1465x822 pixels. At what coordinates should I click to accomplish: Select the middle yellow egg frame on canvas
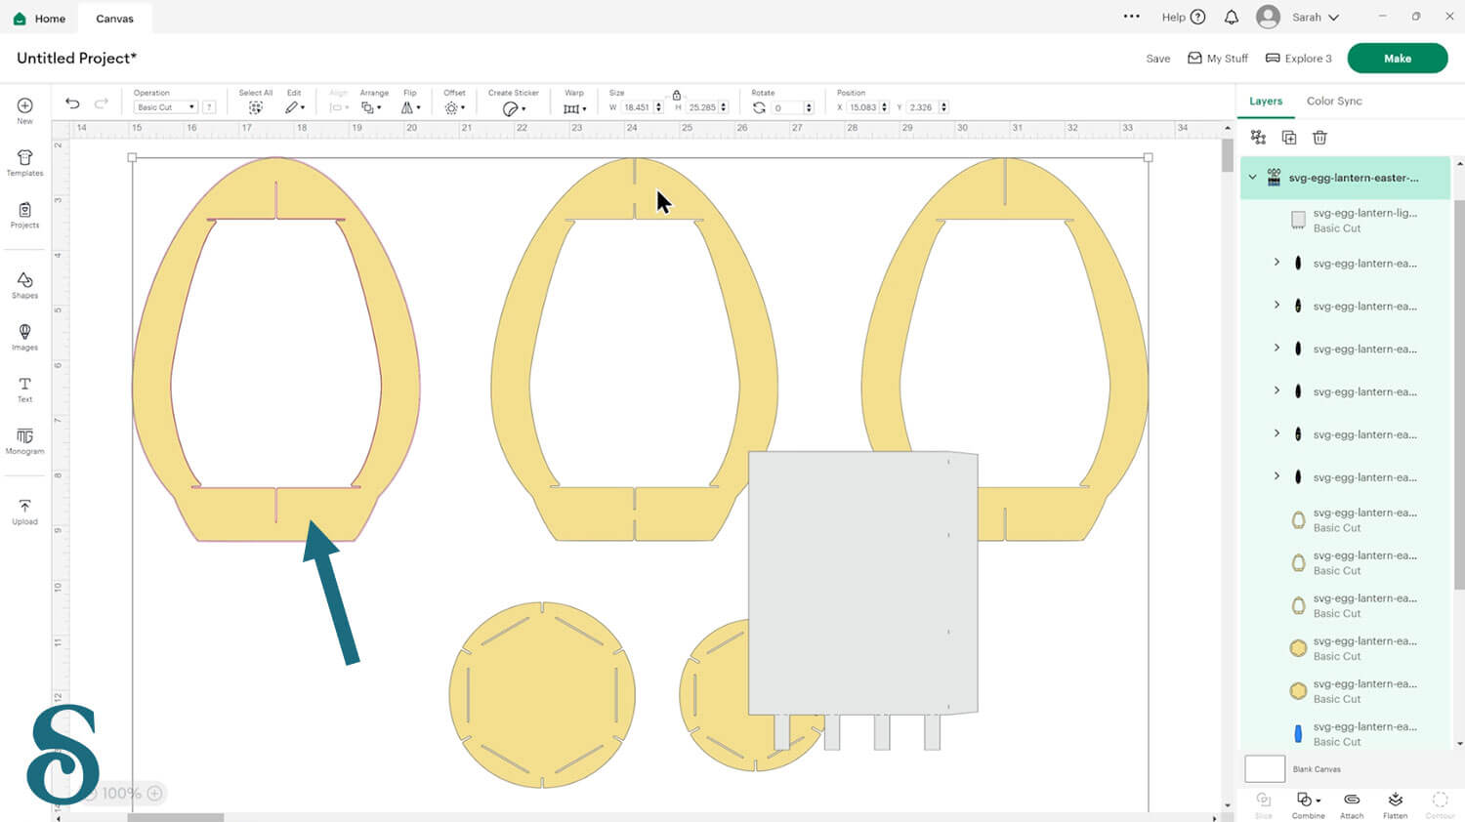point(635,349)
